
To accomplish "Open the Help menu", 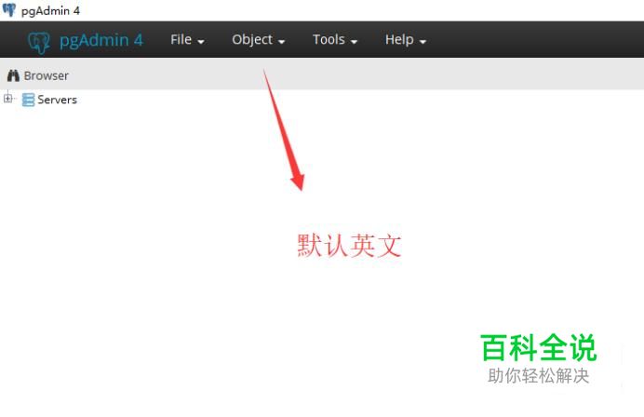I will pos(406,40).
